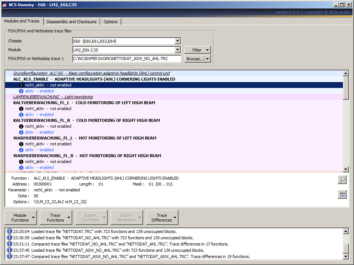Screen dimensions: 354x265
Task: Click the magnifier search icon in details panel
Action: 342,180
